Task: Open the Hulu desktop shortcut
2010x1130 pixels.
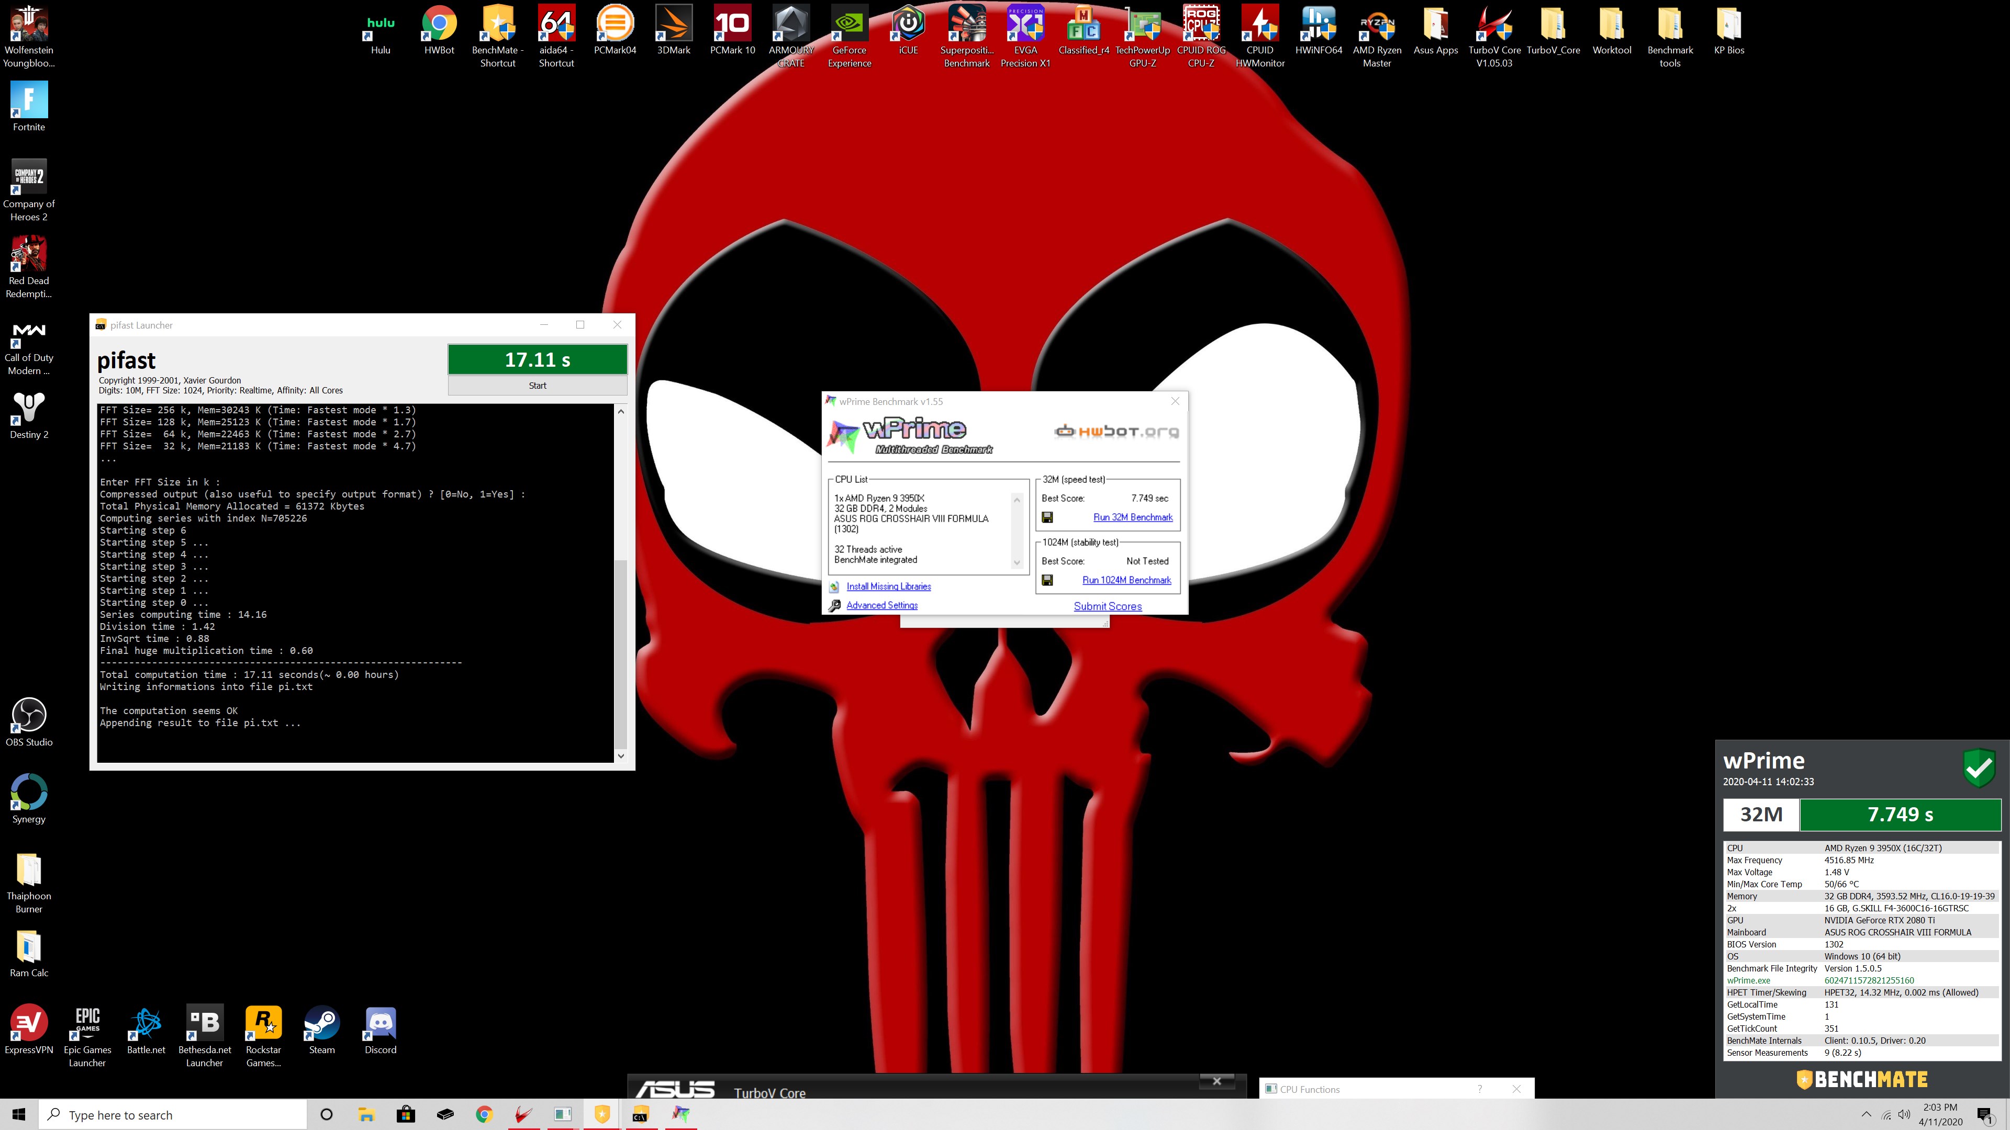Action: [x=380, y=31]
